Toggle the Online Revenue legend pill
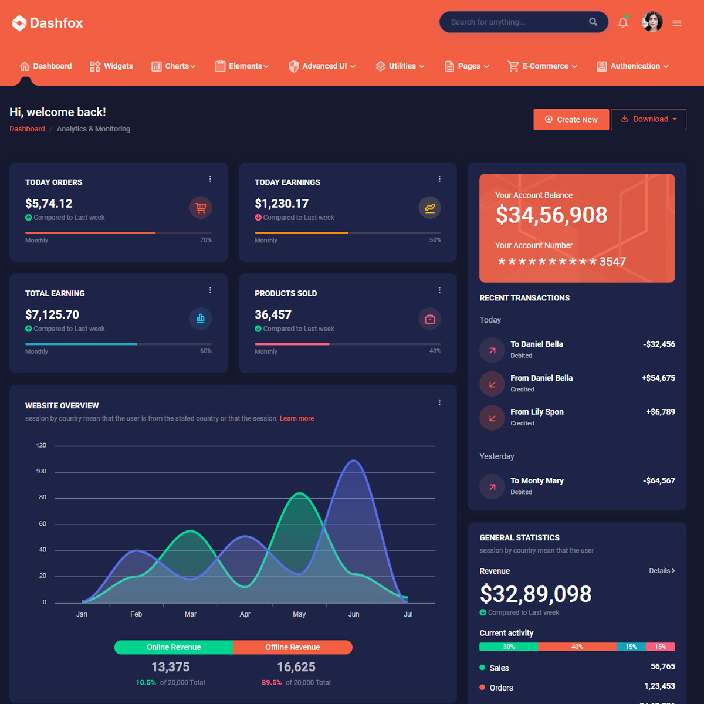 (x=174, y=647)
